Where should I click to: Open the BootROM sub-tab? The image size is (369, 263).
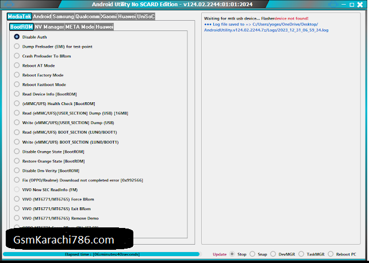(21, 27)
